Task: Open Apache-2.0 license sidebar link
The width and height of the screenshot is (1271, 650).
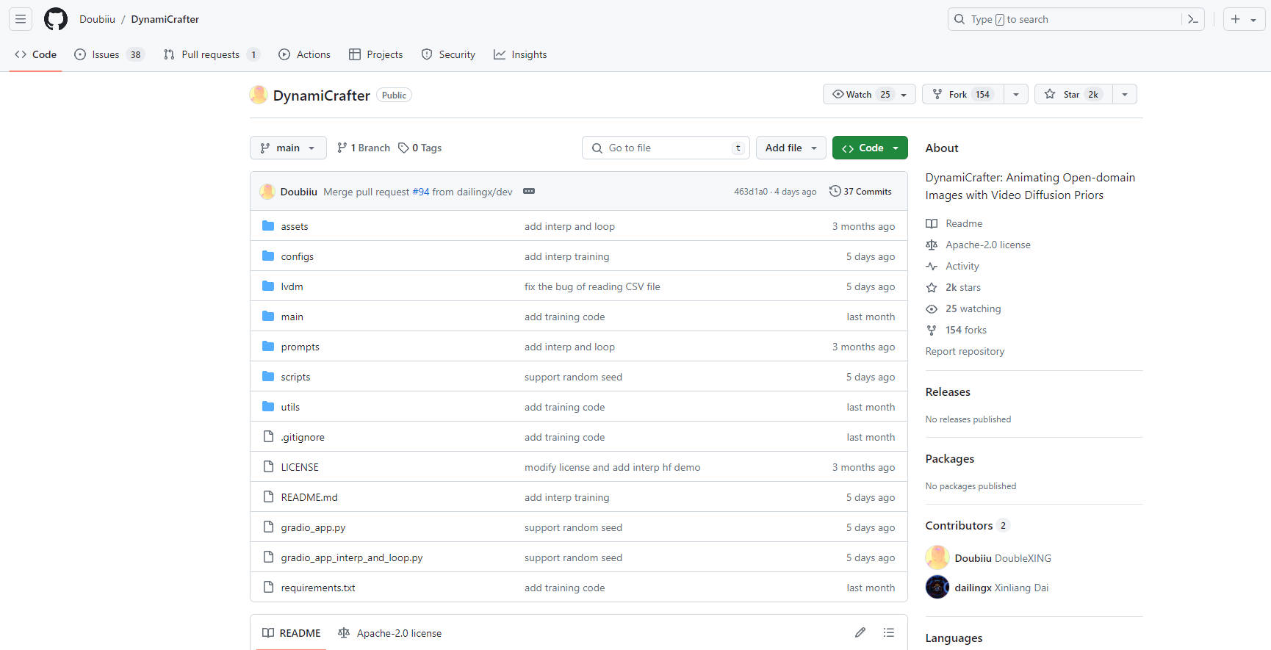Action: 978,245
